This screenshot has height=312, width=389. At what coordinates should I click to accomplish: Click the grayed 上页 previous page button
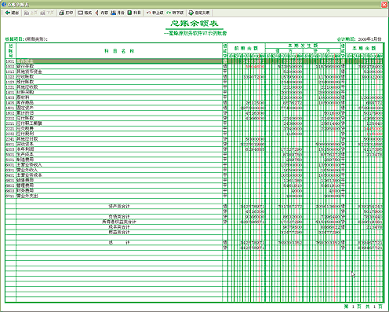pyautogui.click(x=31, y=13)
